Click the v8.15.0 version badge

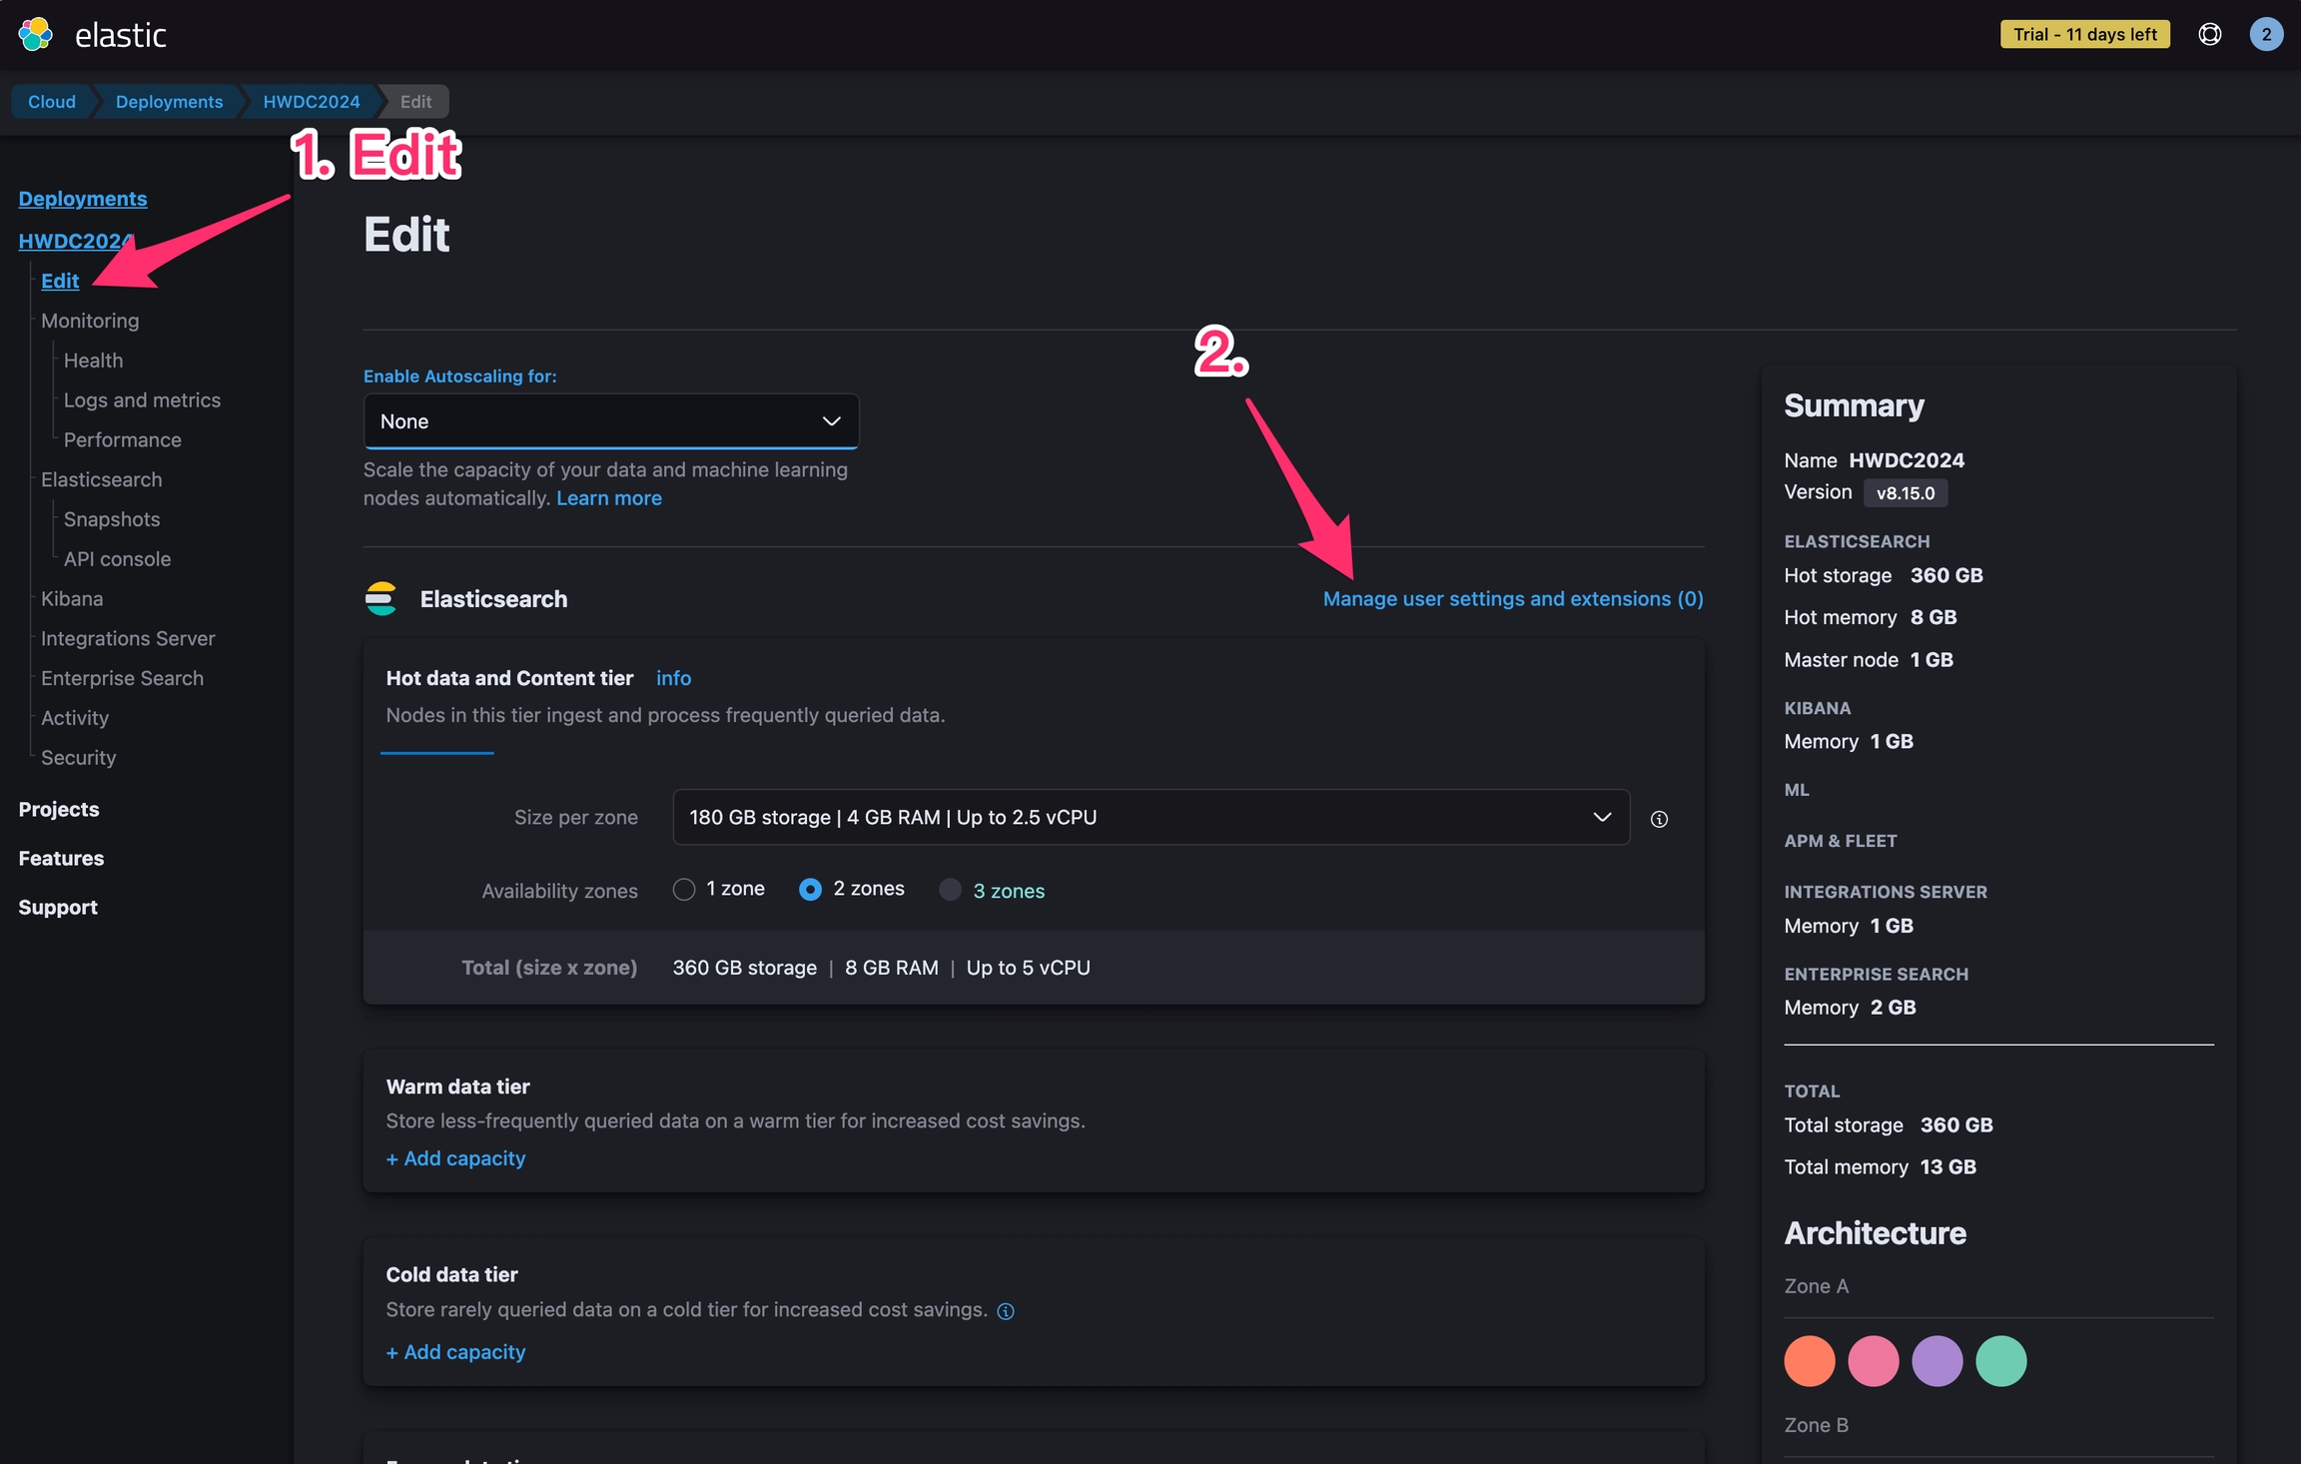(x=1906, y=493)
